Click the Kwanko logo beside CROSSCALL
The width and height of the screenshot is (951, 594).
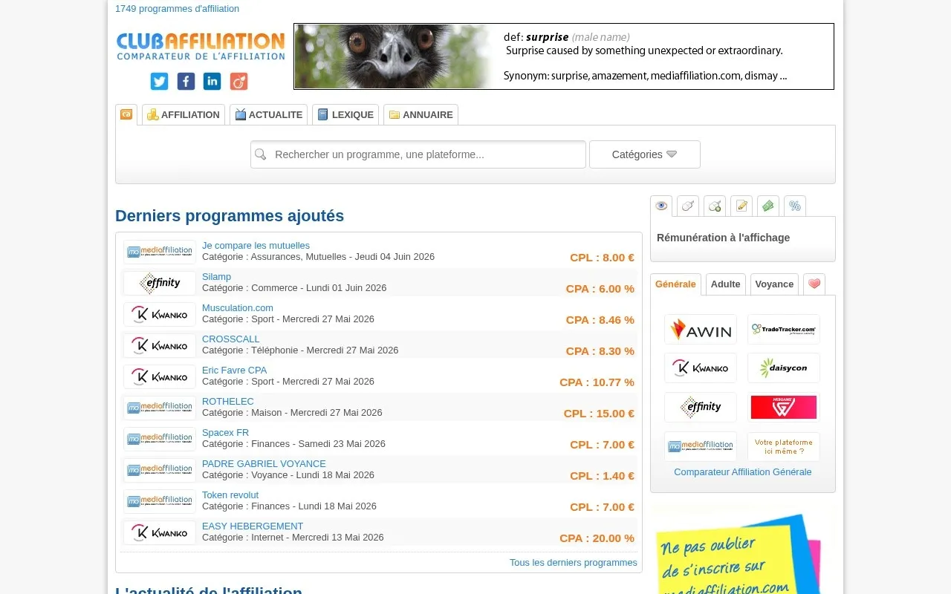(160, 345)
